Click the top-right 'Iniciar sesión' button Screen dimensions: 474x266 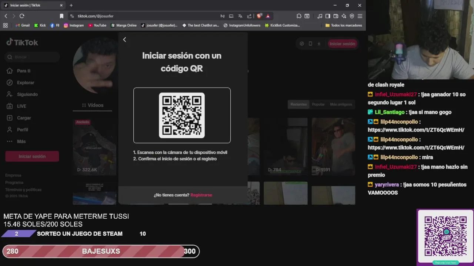[342, 44]
